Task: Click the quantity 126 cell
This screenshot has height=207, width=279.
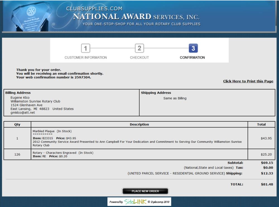Action: tap(17, 154)
